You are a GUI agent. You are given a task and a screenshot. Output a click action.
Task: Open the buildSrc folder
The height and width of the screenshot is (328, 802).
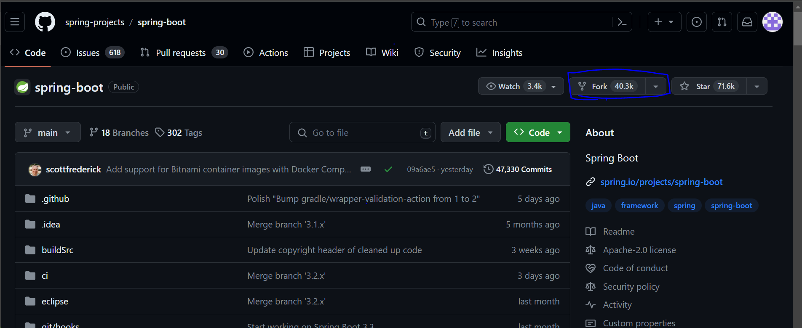(57, 250)
